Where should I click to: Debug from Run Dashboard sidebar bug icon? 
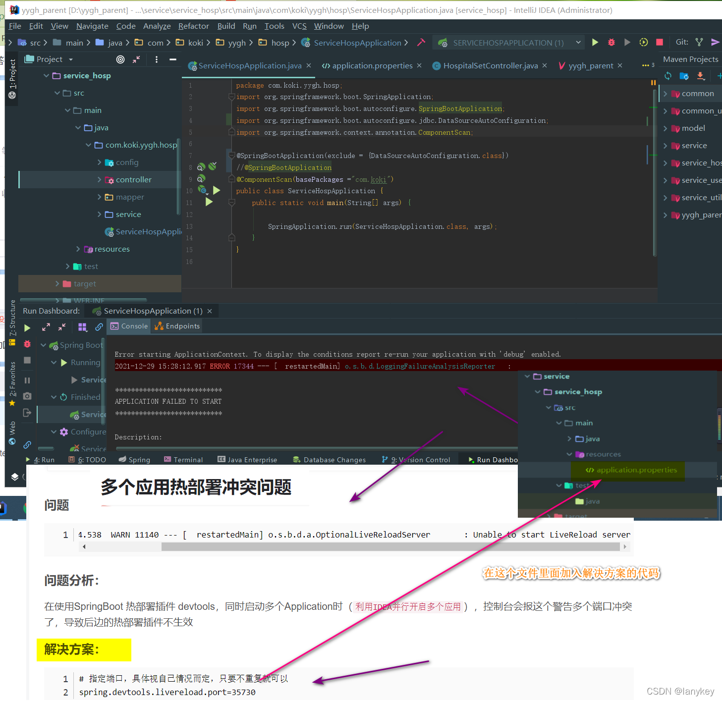pos(27,344)
